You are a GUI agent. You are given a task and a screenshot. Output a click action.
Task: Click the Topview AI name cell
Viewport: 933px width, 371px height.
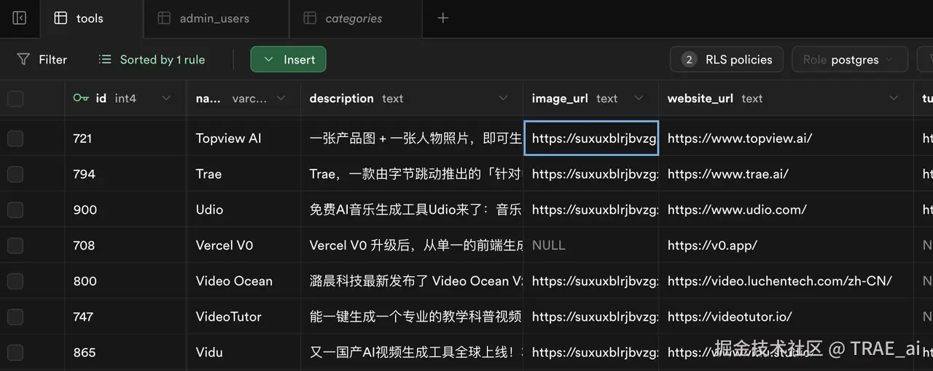point(243,138)
